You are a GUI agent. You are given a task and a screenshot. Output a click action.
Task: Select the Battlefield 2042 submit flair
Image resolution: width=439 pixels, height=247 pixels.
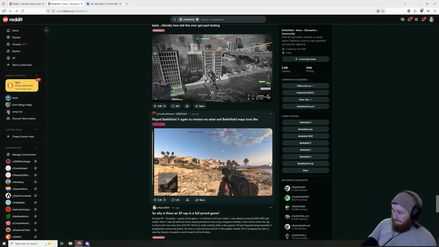pyautogui.click(x=306, y=136)
